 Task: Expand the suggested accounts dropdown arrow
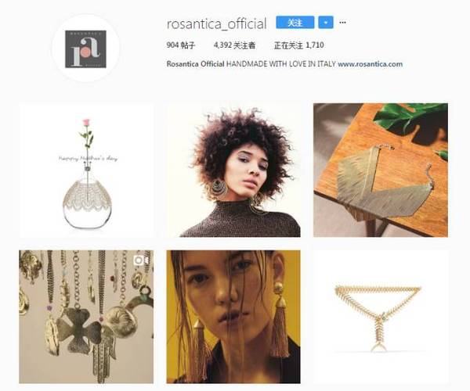326,23
